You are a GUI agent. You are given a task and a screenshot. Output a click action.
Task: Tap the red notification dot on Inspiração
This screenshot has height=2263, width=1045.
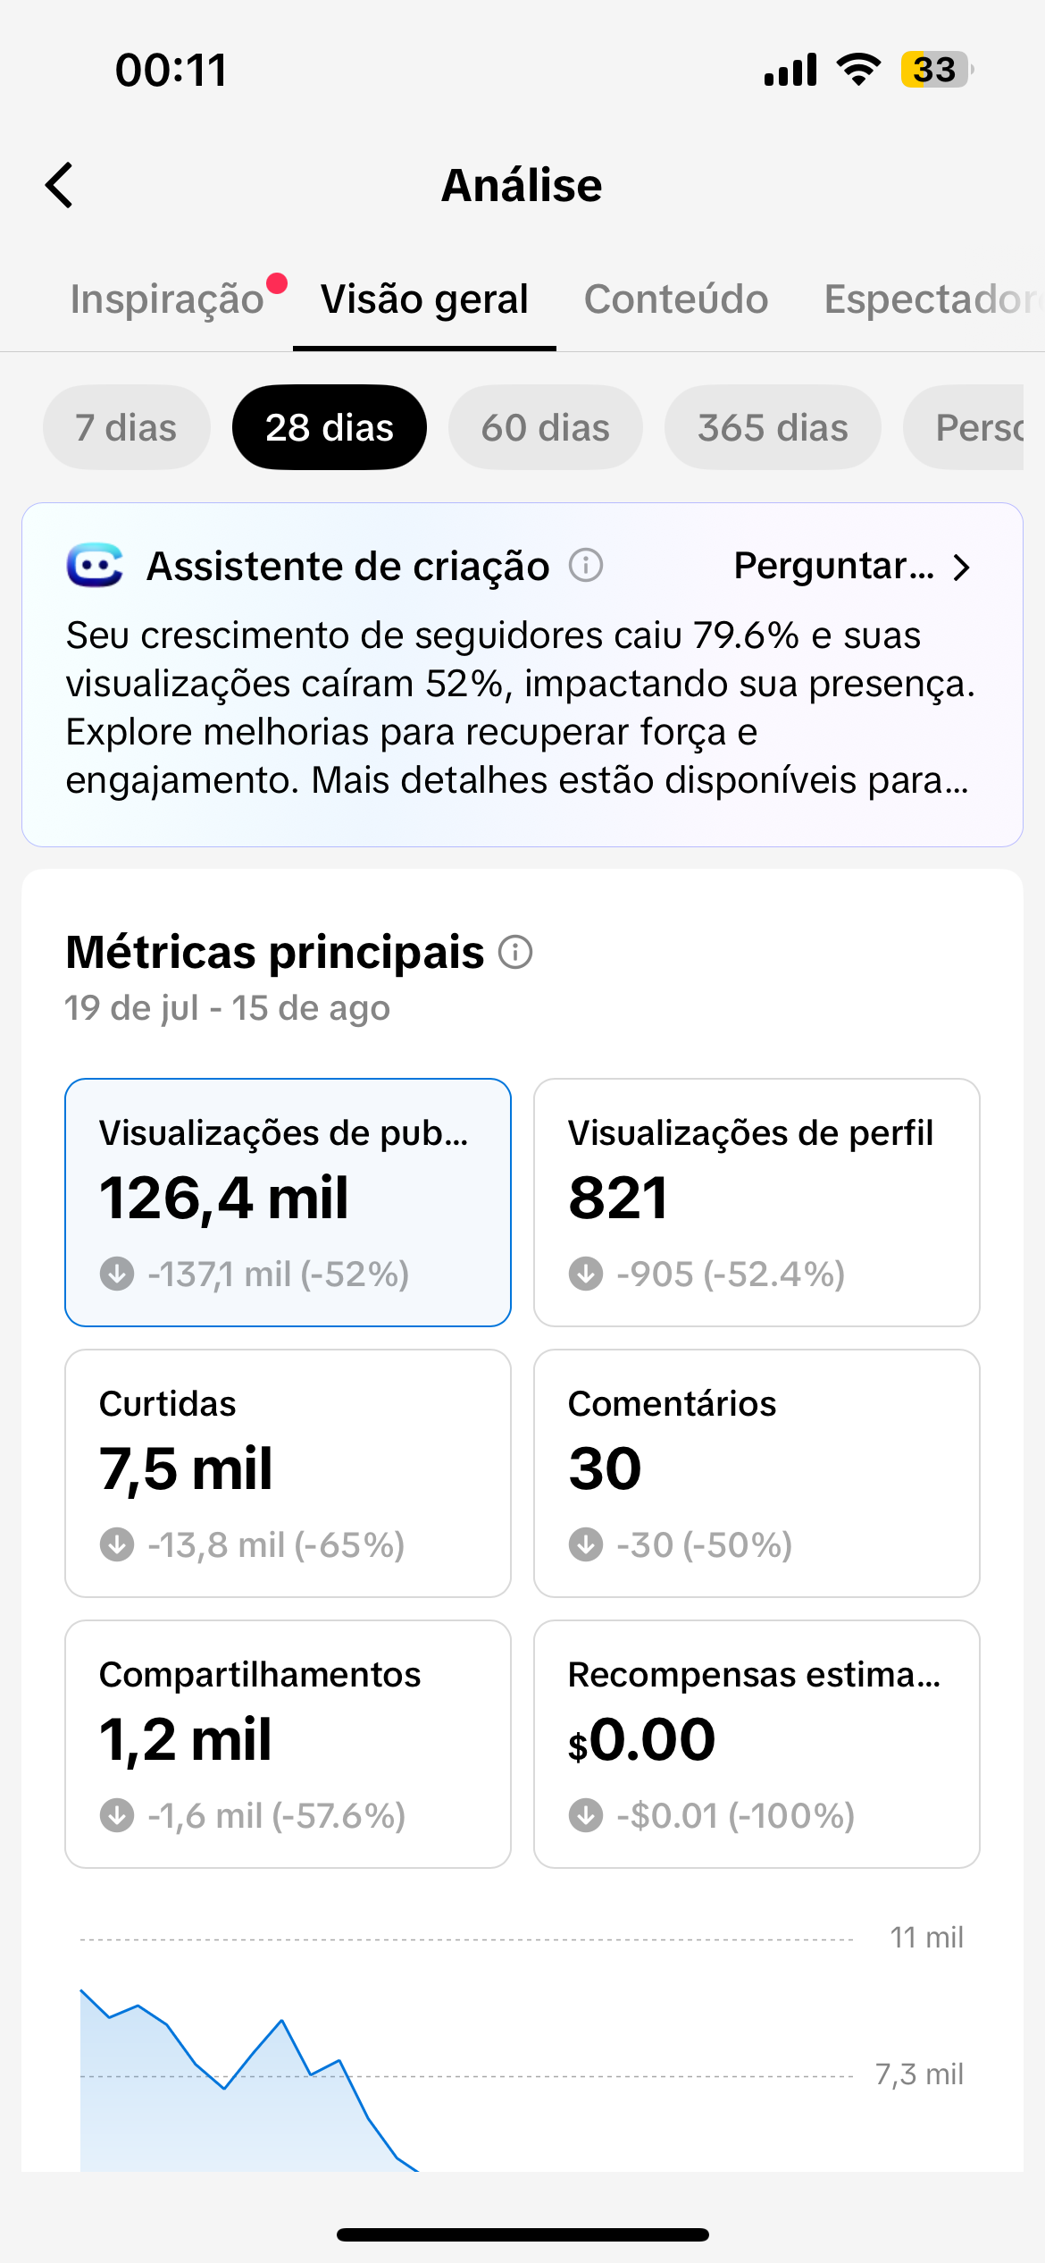pyautogui.click(x=277, y=283)
